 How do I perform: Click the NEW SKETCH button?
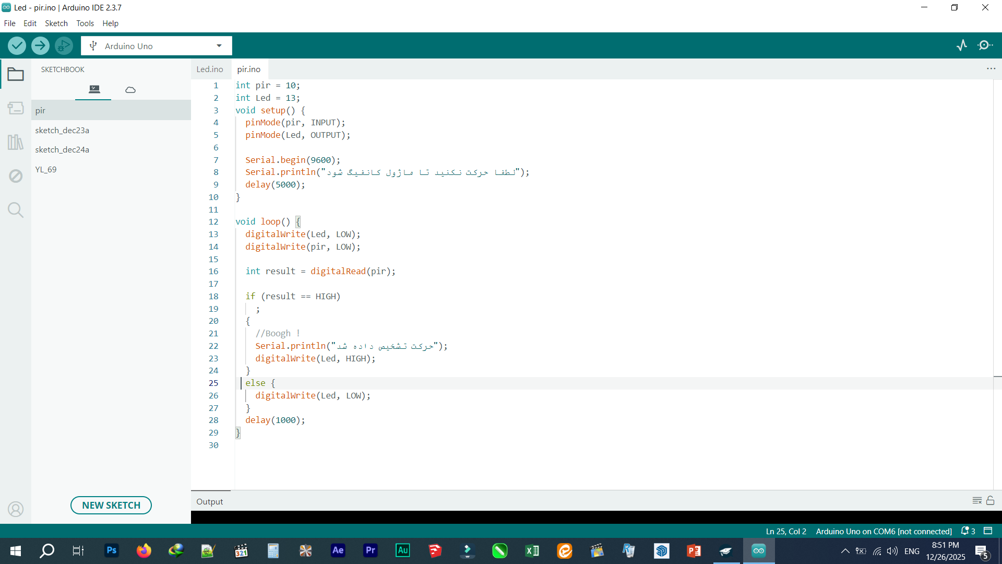click(x=111, y=506)
